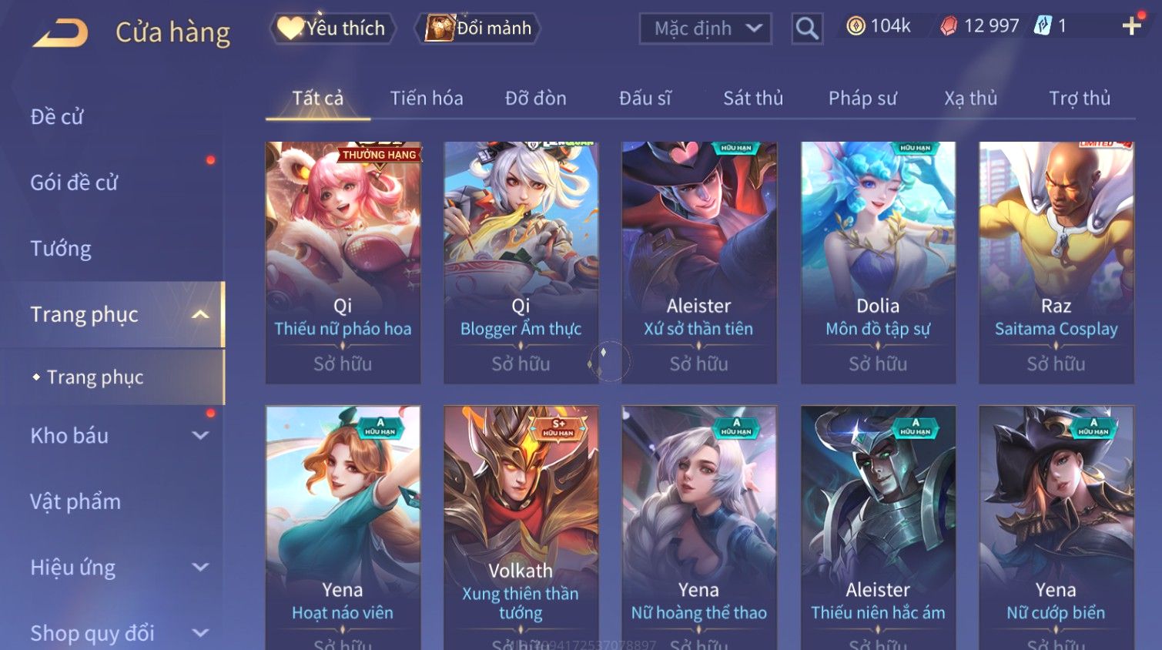Click the blue voucher ticket icon
The height and width of the screenshot is (650, 1162).
[1043, 25]
